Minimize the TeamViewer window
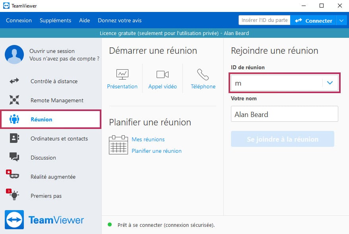 tap(304, 6)
